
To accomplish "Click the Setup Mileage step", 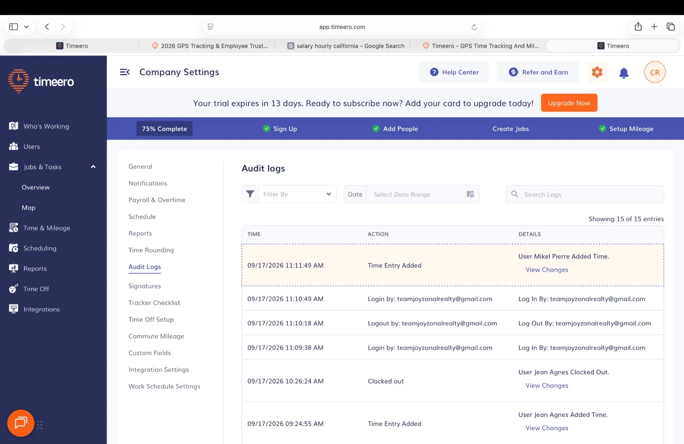I will [626, 129].
